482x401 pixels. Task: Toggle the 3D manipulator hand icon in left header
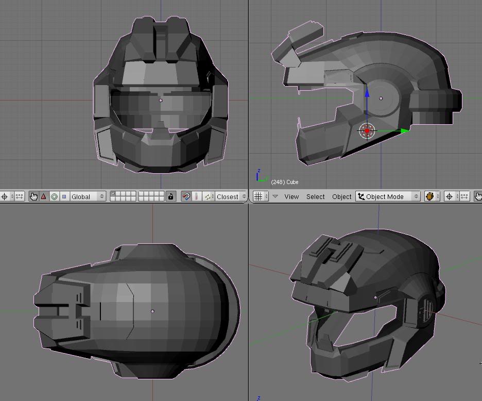(x=33, y=196)
